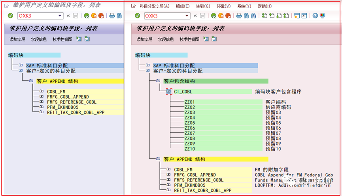The image size is (342, 196).
Task: Select FMFS_REFERENCE_COBL in right window tree
Action: [213, 180]
